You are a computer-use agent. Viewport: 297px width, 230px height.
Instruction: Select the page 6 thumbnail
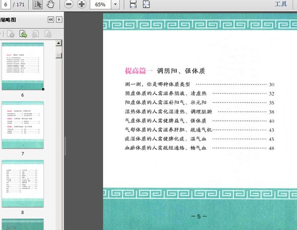(x=23, y=66)
